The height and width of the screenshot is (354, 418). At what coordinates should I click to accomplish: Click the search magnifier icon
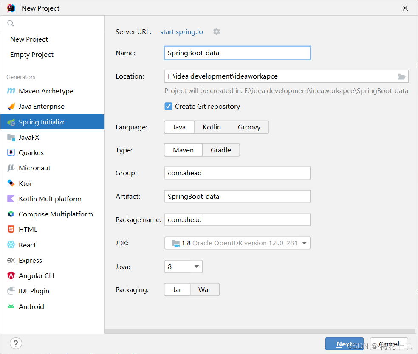click(11, 23)
